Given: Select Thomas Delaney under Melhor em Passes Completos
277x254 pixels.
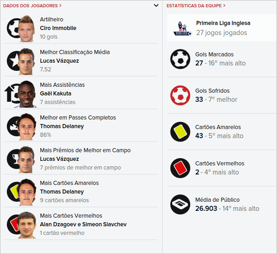Looking at the screenshot, I should [x=62, y=126].
